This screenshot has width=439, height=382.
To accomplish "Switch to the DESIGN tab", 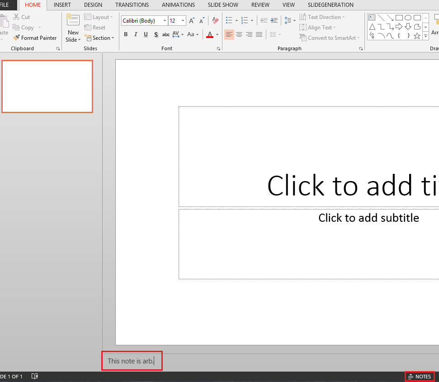I will coord(93,5).
